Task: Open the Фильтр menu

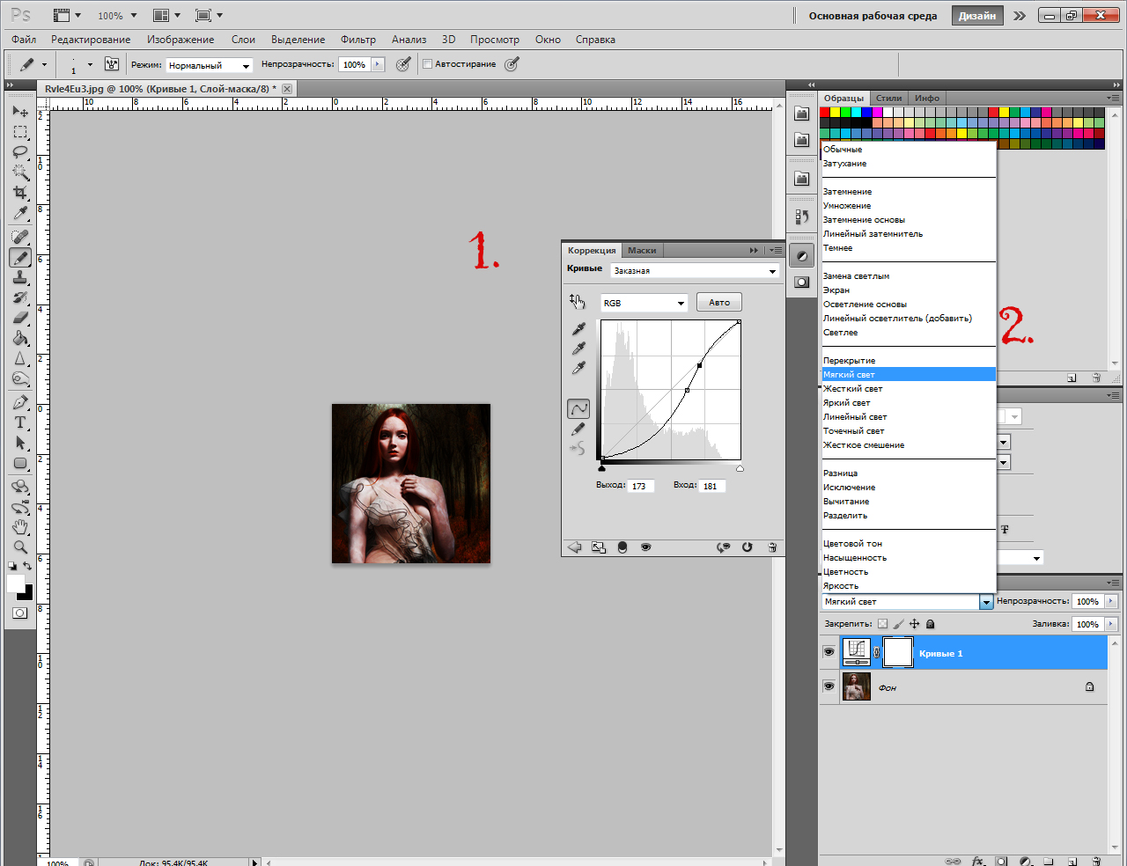Action: point(358,40)
